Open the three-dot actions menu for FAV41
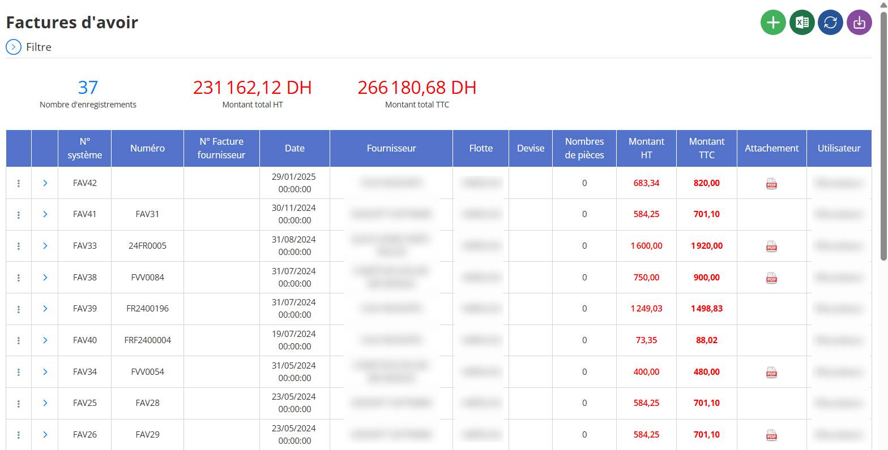Image resolution: width=888 pixels, height=450 pixels. click(x=19, y=214)
